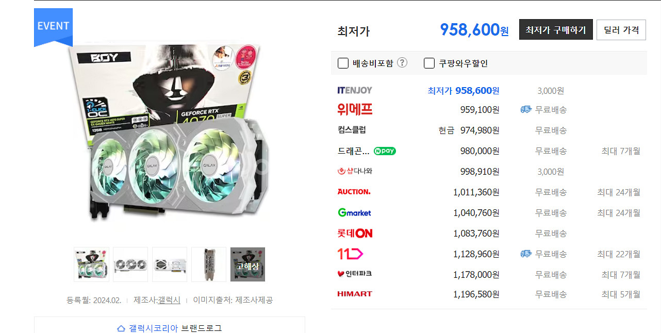
Task: Select the card side-view thumbnail
Action: point(208,264)
